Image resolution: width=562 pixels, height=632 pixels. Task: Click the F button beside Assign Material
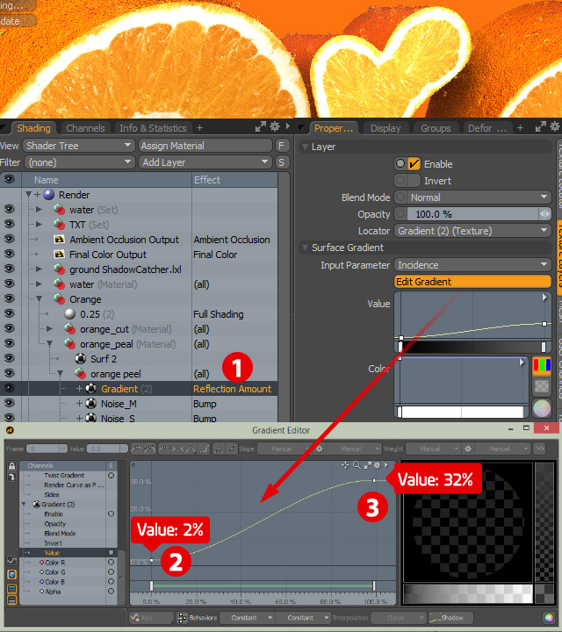point(281,146)
